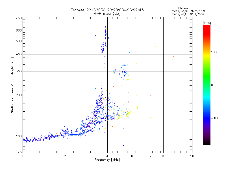This screenshot has width=226, height=170.
Task: Click the colorbar '100' tick label
Action: pyautogui.click(x=214, y=52)
